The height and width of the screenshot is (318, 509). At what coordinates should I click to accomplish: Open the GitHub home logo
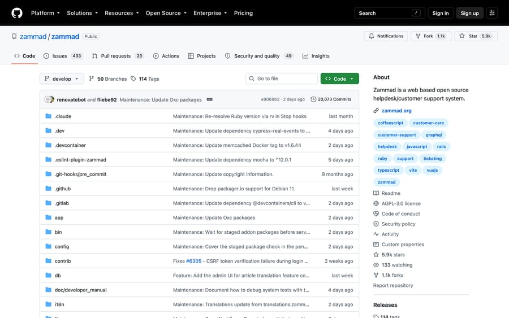point(17,13)
